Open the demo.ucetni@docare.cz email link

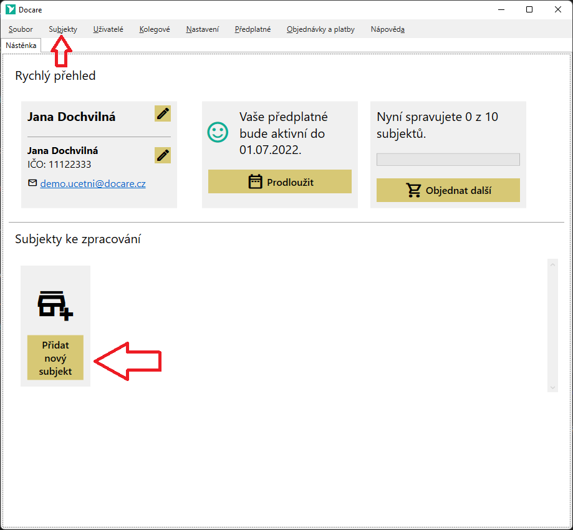(x=93, y=183)
